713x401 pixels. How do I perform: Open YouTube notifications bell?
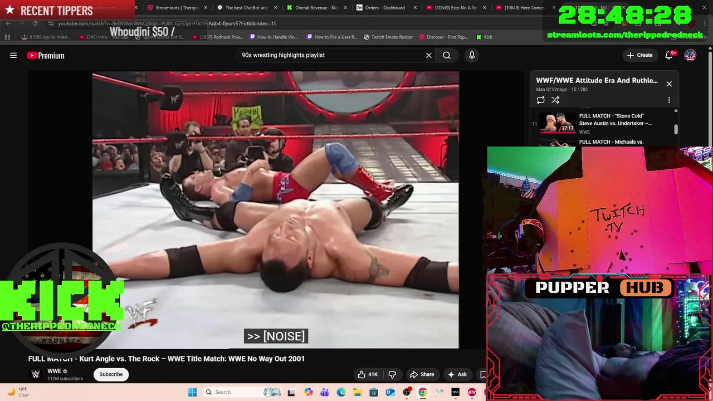[x=670, y=55]
